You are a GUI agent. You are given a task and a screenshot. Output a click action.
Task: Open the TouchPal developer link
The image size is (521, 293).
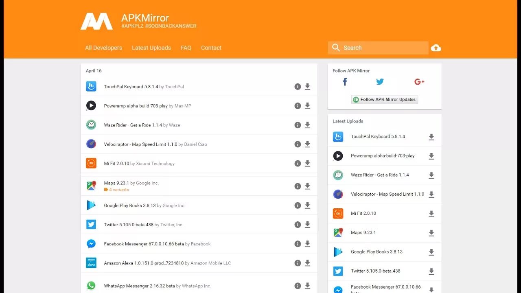point(174,87)
